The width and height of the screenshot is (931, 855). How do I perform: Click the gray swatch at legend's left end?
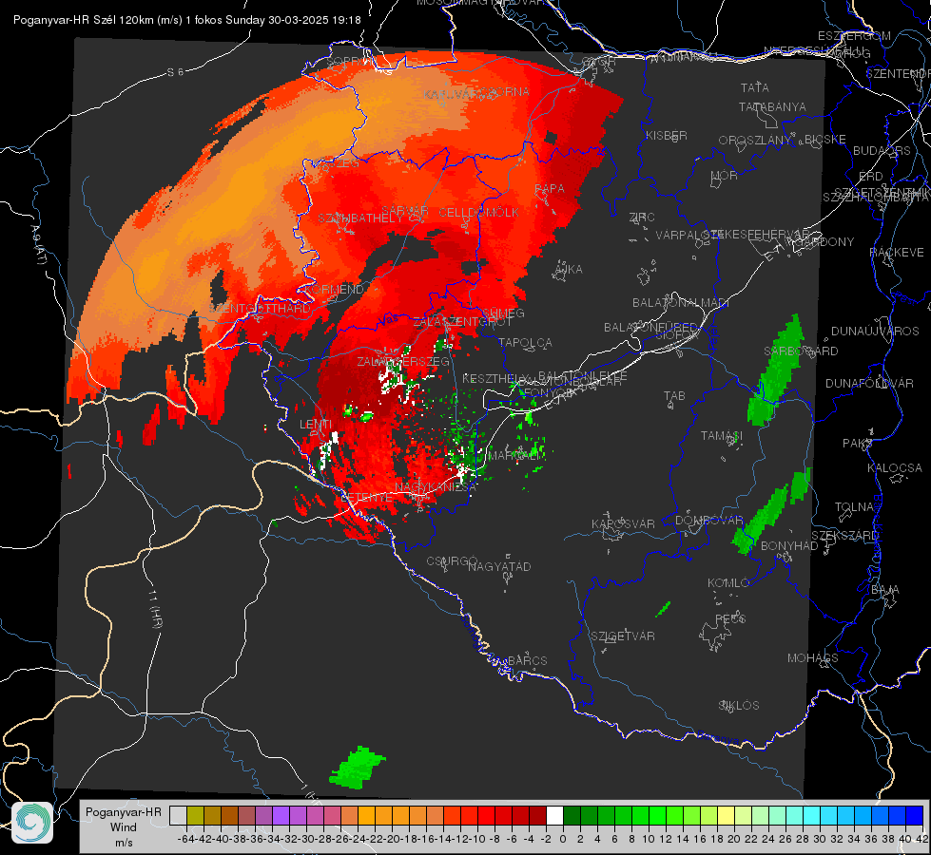[178, 815]
